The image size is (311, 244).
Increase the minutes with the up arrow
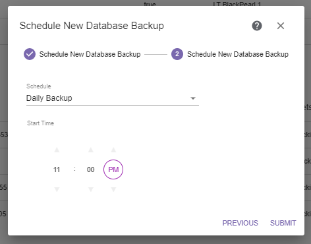pyautogui.click(x=91, y=150)
